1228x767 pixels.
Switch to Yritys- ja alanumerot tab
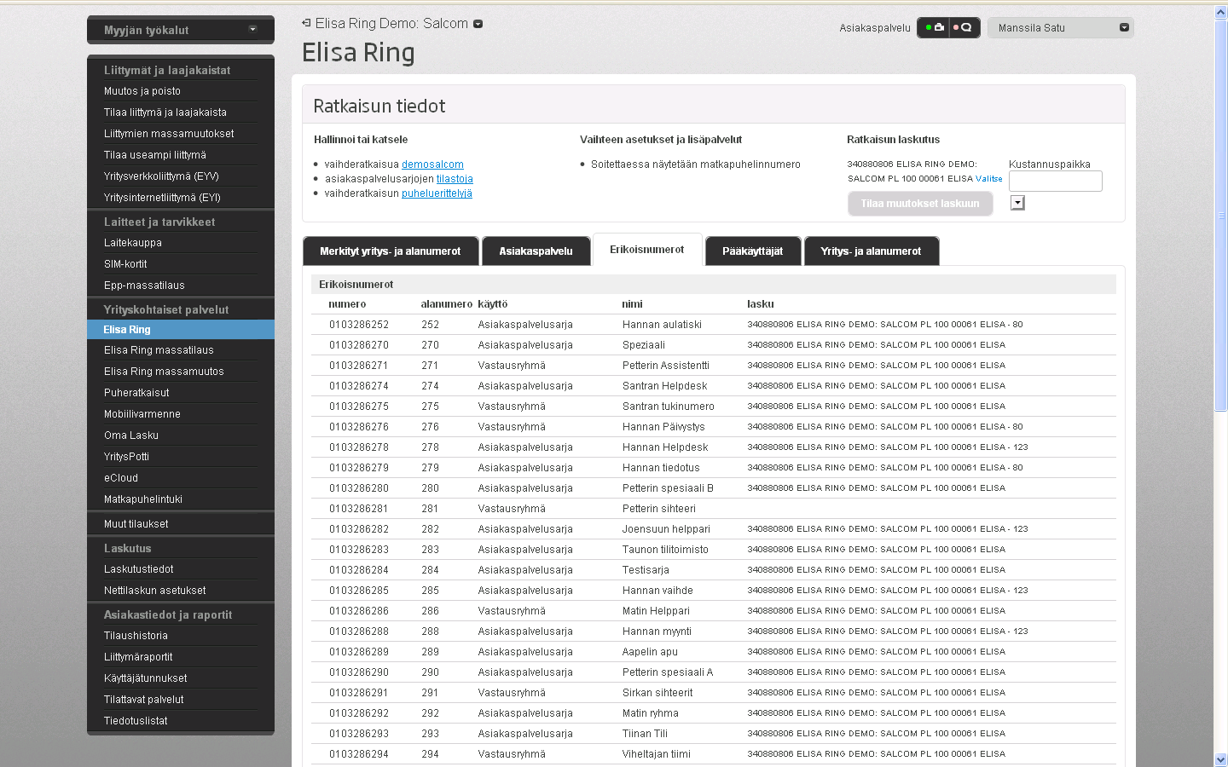(871, 251)
